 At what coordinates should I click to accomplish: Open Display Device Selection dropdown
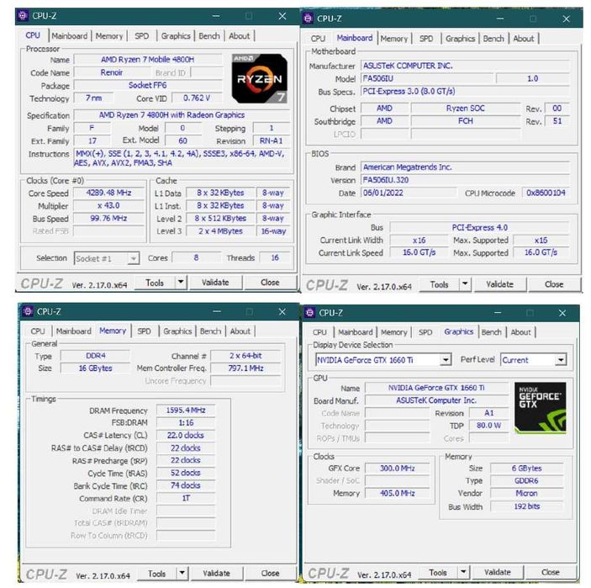(x=446, y=360)
